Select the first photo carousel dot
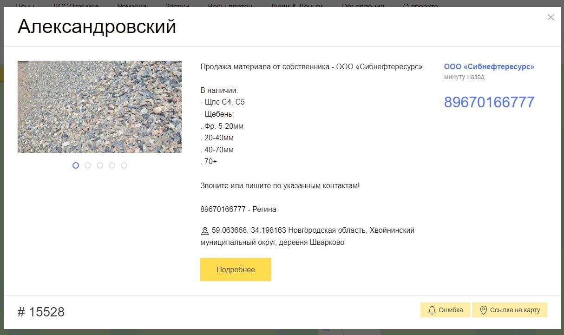 76,165
